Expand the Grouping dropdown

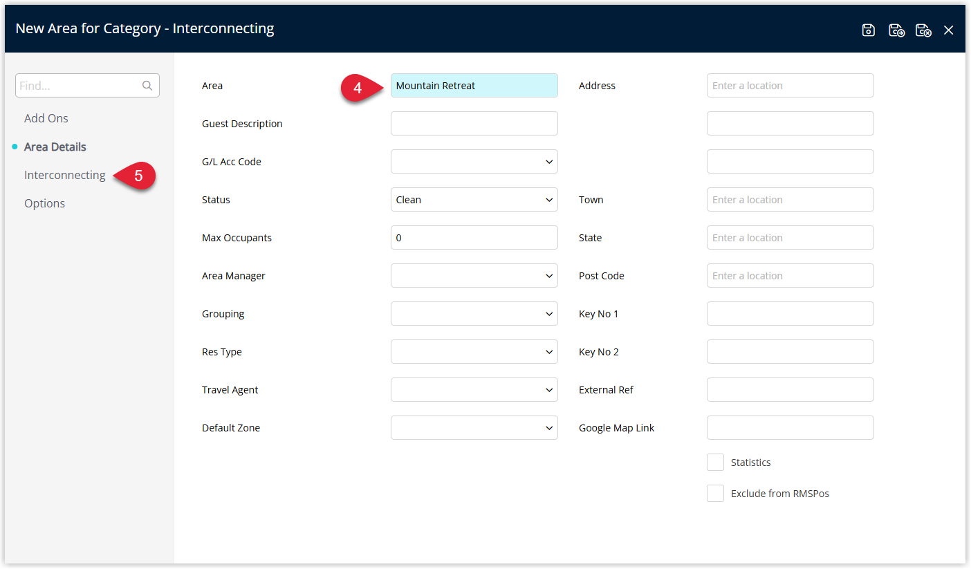[474, 314]
